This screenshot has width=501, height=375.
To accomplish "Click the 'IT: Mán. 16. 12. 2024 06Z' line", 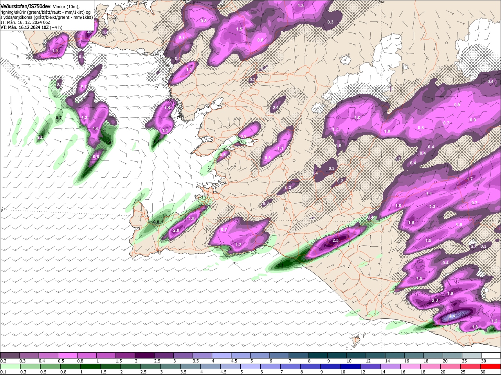I will coord(25,22).
